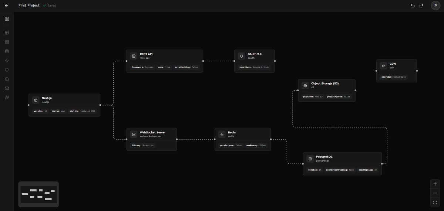Click the library: Socket.io tag

(142, 145)
